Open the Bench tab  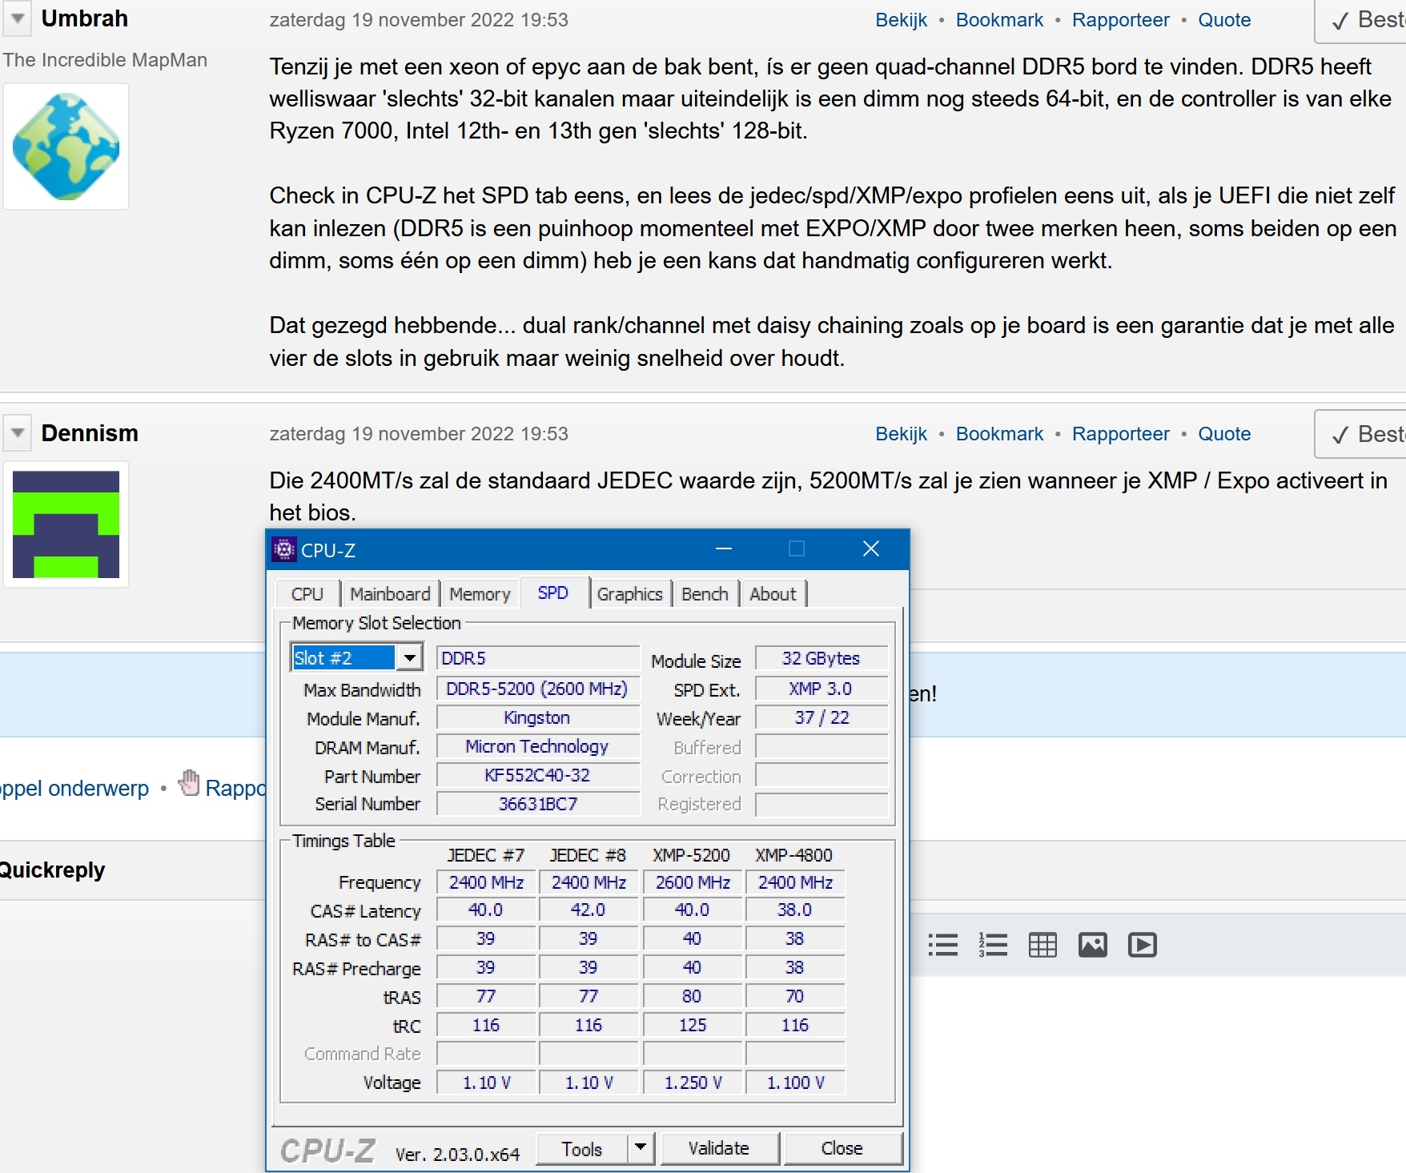[705, 594]
